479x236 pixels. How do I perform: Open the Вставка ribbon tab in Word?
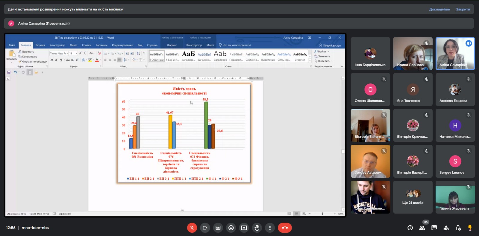pyautogui.click(x=40, y=45)
